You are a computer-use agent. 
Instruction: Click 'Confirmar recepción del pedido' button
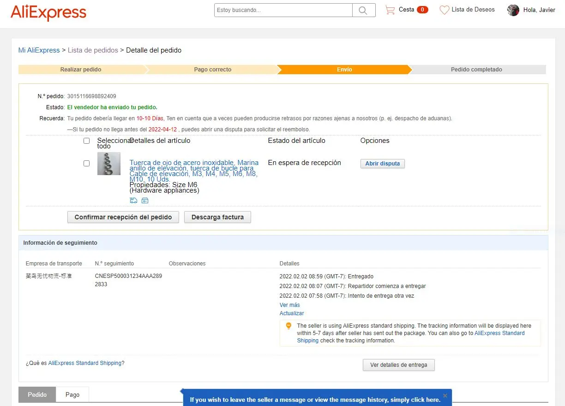pos(123,217)
